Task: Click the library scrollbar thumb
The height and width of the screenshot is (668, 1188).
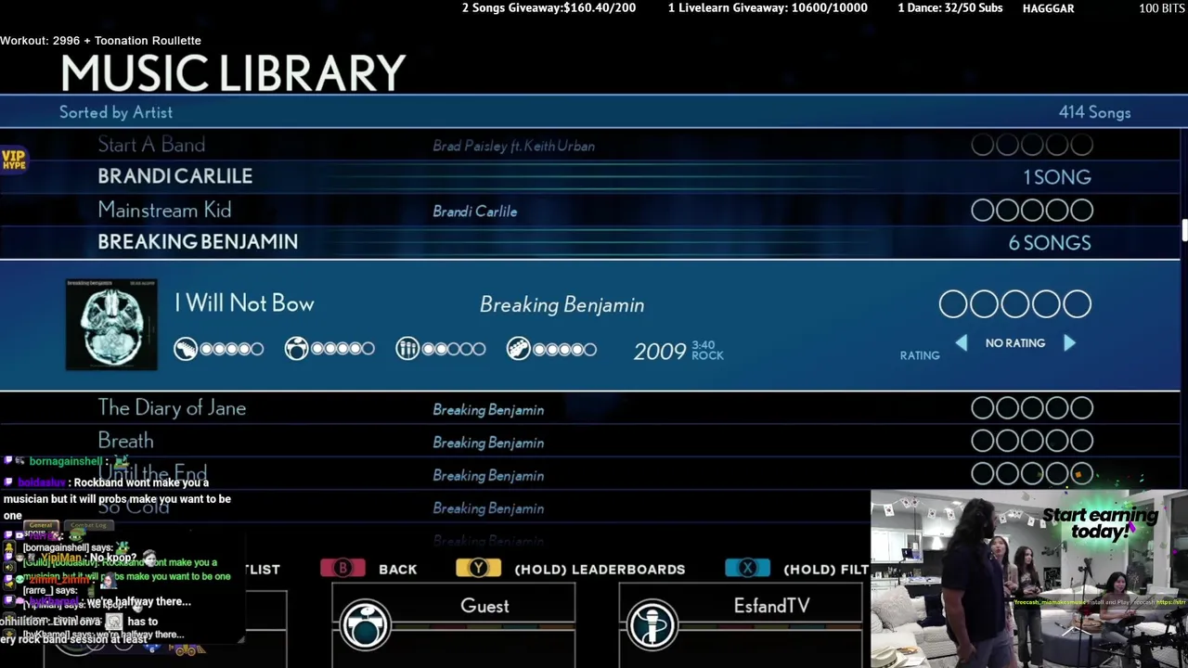Action: (x=1184, y=230)
